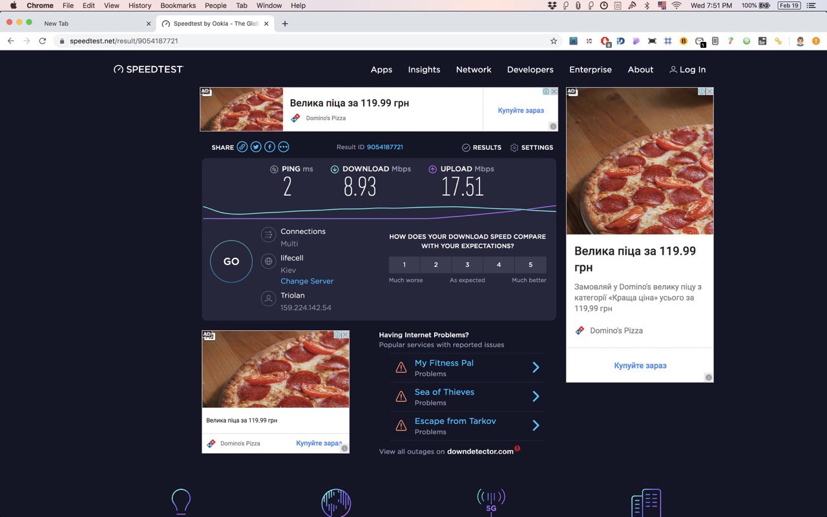Screen dimensions: 827x517
Task: Open SETTINGS page
Action: point(532,147)
